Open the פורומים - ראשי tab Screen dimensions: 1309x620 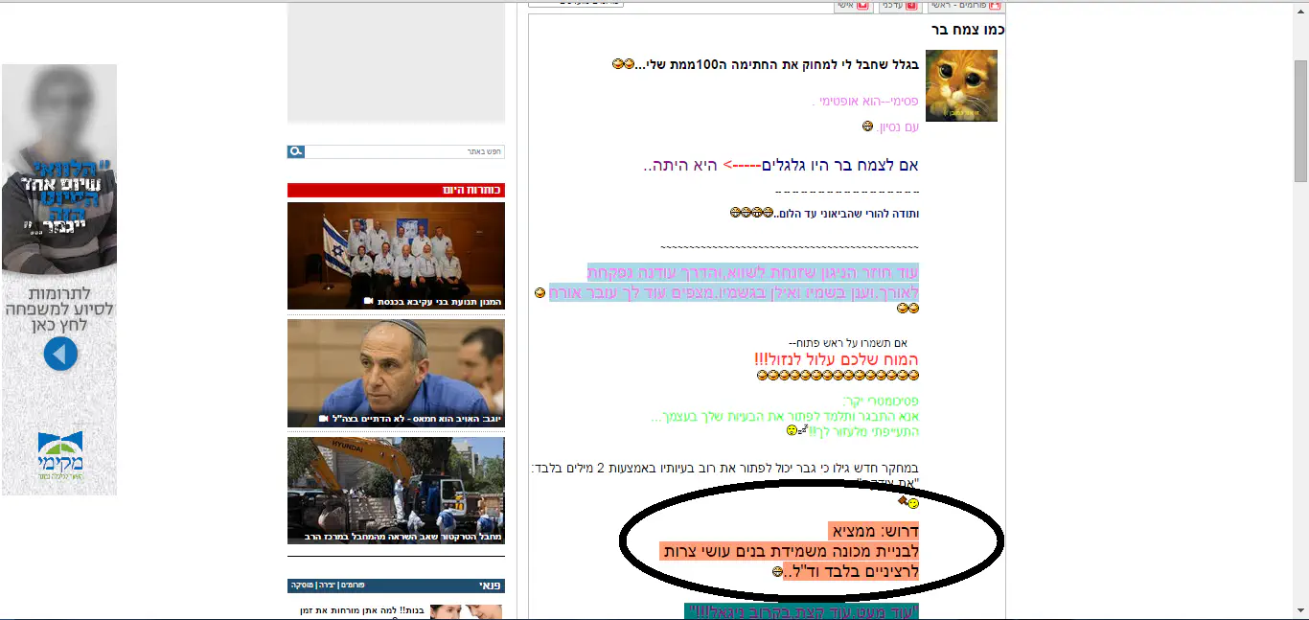point(966,5)
